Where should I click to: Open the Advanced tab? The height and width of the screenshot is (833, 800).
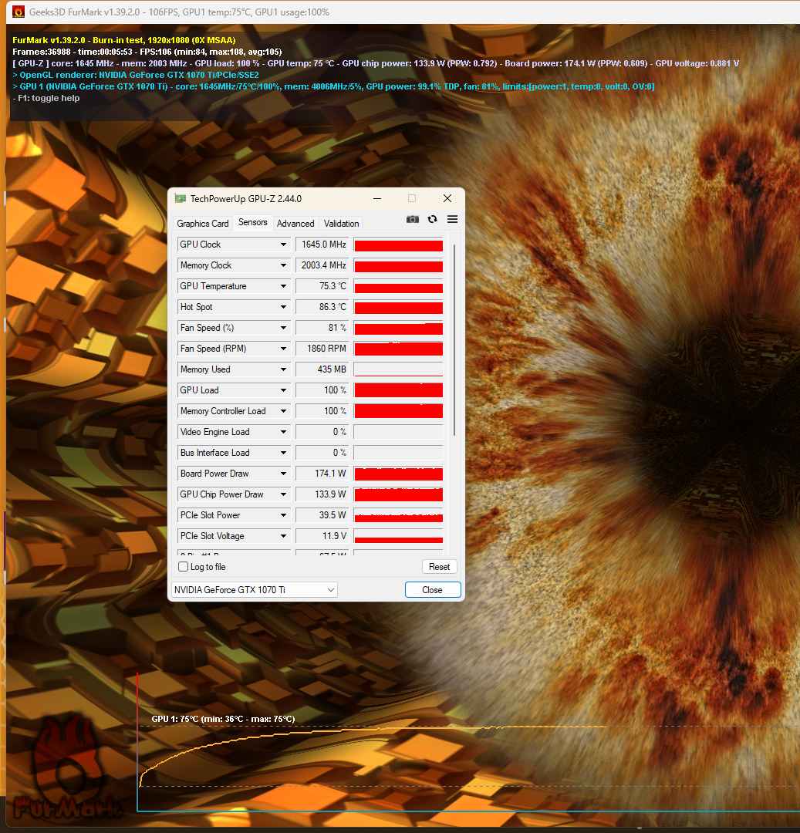(295, 224)
